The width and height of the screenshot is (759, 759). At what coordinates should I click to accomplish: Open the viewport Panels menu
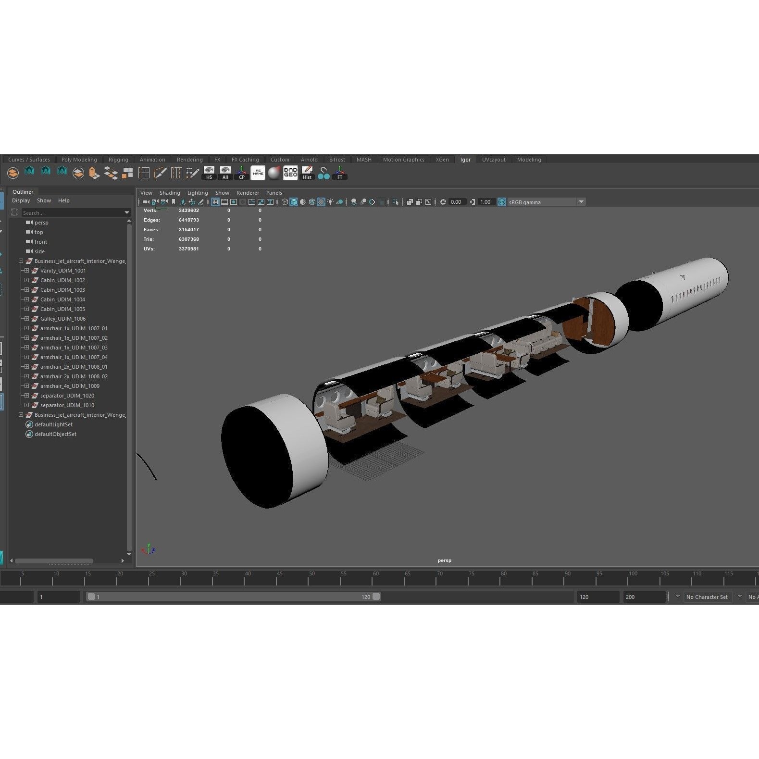[274, 193]
